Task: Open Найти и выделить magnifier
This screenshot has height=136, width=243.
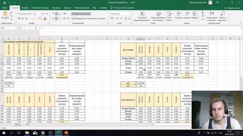Action: [x=222, y=16]
